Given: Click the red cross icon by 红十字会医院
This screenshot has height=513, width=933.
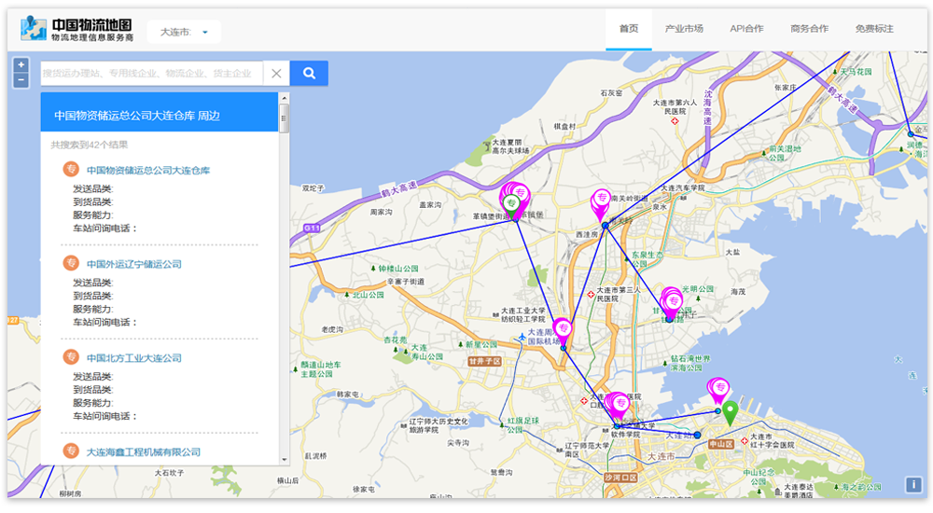Looking at the screenshot, I should [745, 441].
